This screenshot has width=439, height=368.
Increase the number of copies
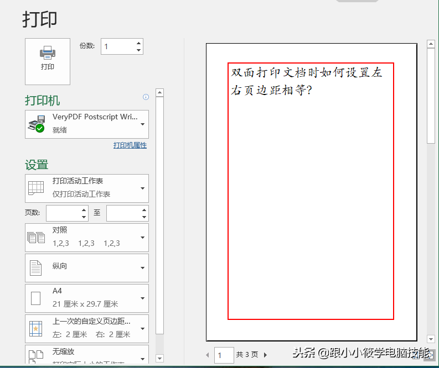click(138, 43)
